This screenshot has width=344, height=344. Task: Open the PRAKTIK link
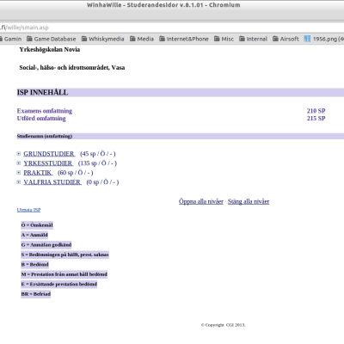click(38, 173)
